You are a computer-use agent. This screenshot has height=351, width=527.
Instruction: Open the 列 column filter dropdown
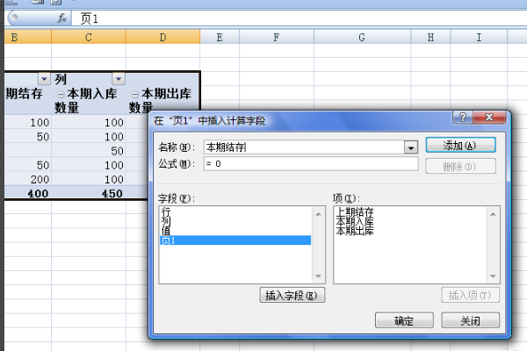coord(119,79)
